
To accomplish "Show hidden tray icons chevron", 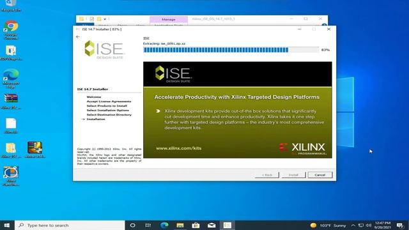I will pos(353,225).
